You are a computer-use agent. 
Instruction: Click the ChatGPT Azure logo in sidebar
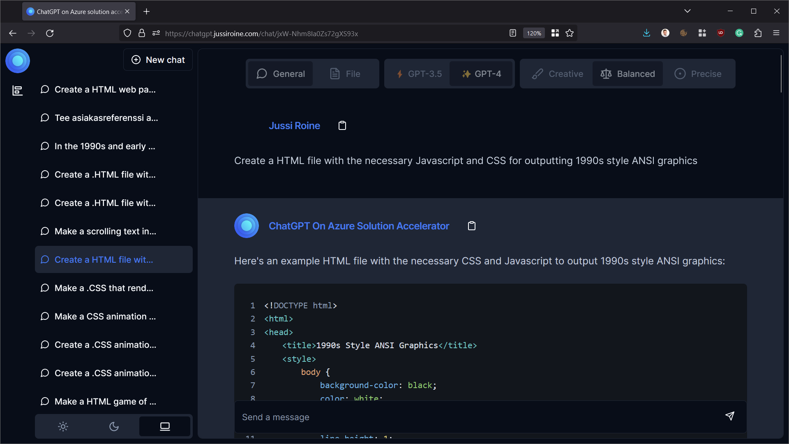pyautogui.click(x=18, y=61)
